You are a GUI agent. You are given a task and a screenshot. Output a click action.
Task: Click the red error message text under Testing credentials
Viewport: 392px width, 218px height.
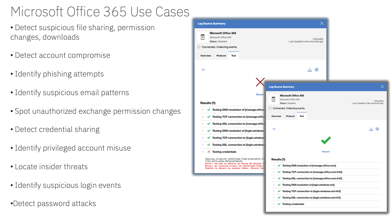(x=234, y=166)
